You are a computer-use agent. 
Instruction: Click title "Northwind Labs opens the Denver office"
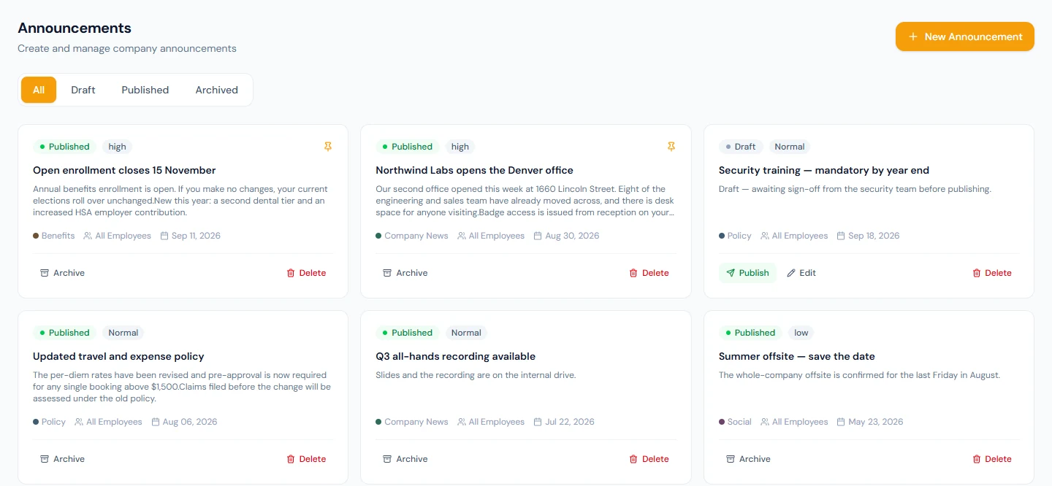tap(474, 170)
